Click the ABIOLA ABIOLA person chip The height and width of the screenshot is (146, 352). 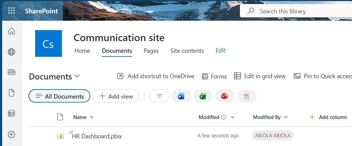(x=273, y=135)
